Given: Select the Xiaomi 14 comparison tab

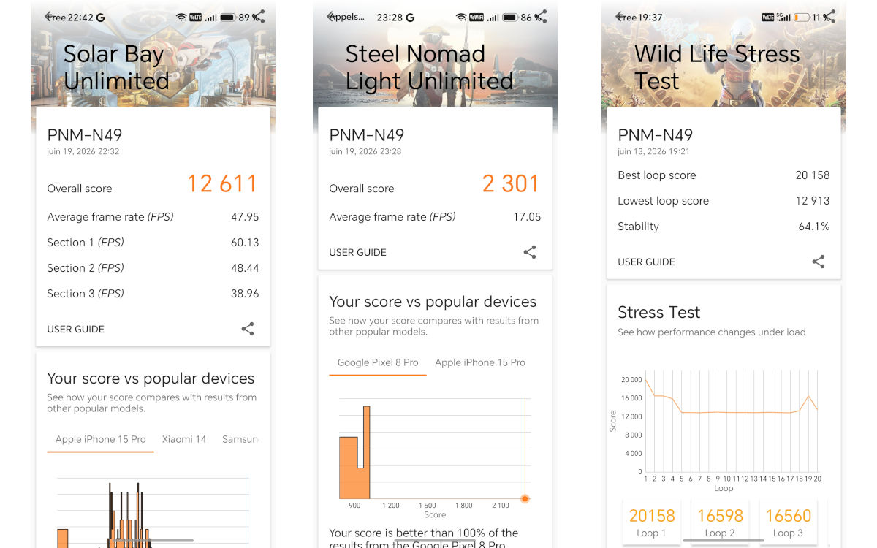Looking at the screenshot, I should 184,439.
